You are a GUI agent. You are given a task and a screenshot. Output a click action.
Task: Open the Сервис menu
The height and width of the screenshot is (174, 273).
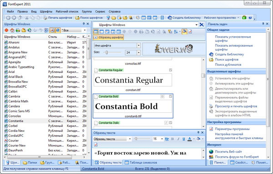point(100,11)
